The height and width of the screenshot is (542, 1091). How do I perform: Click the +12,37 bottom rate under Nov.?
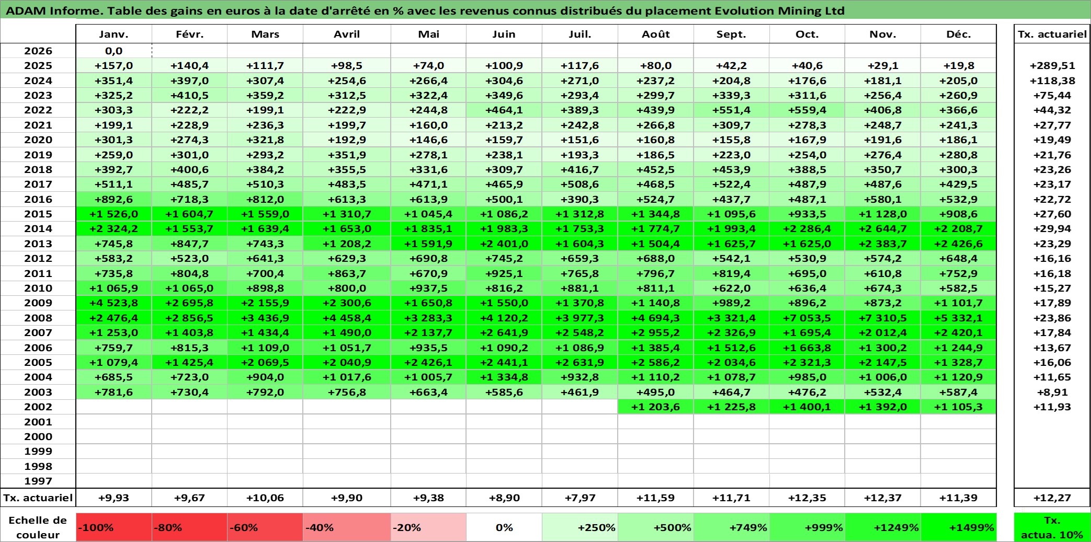click(883, 498)
